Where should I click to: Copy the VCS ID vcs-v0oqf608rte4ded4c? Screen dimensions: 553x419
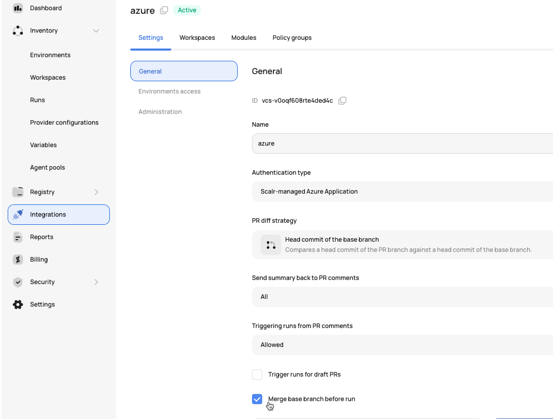coord(342,101)
